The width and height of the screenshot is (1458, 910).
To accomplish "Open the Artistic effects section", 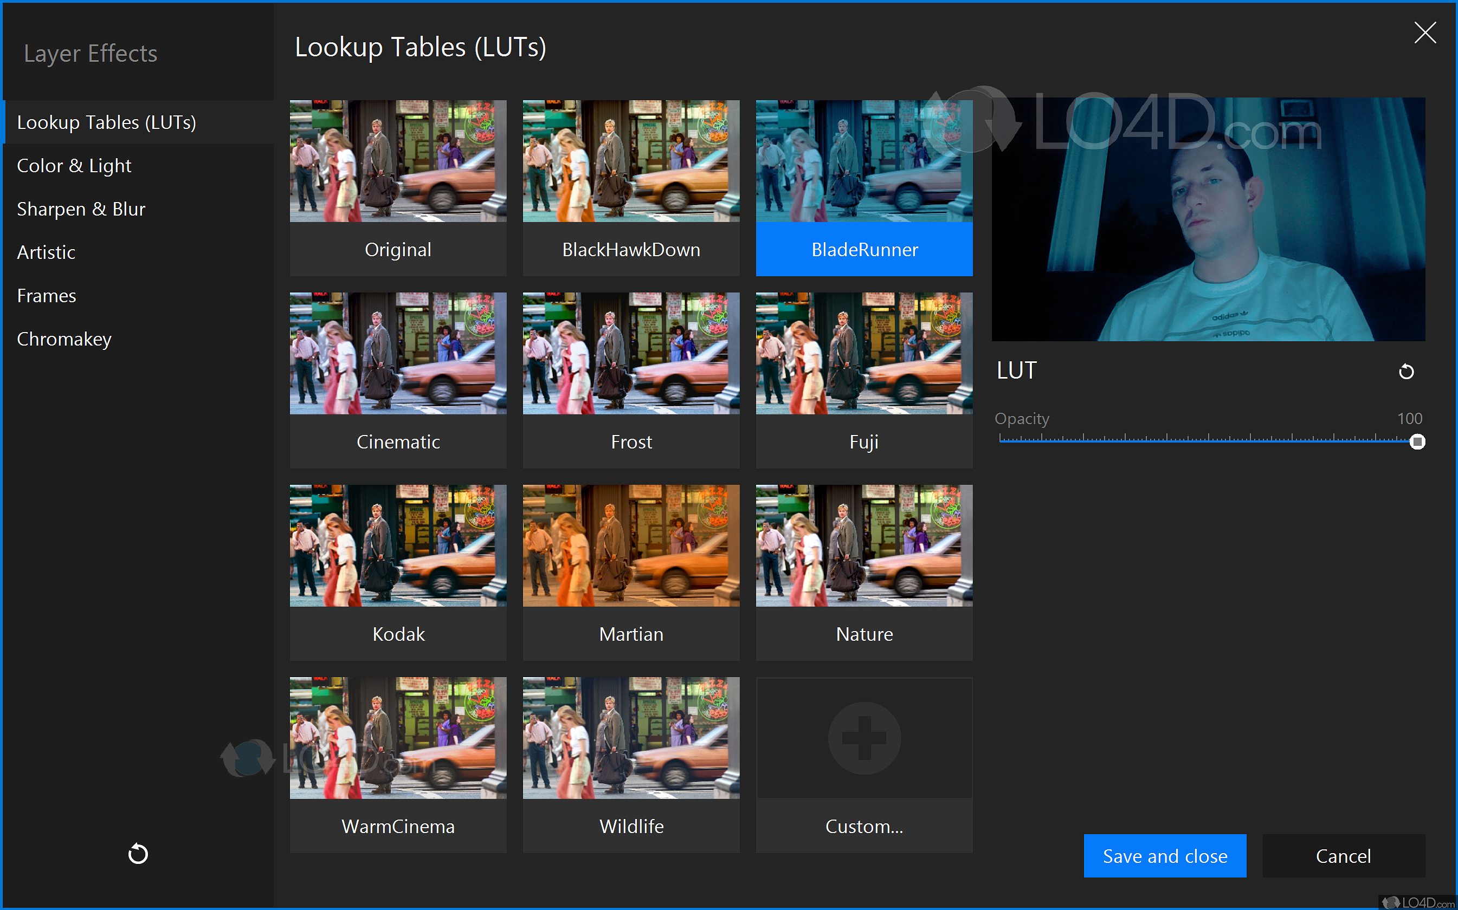I will tap(46, 252).
